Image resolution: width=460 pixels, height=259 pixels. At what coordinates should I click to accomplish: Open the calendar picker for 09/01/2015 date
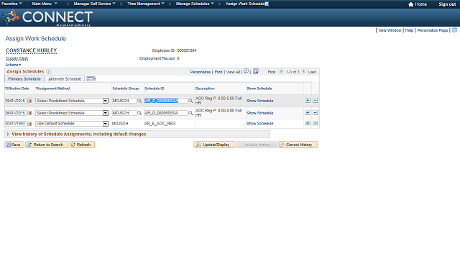pos(29,101)
